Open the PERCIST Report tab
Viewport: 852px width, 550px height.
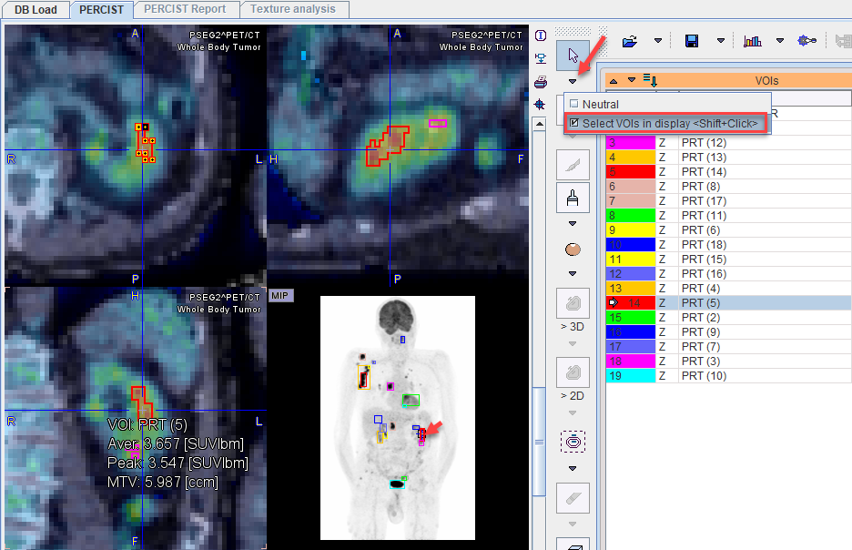pyautogui.click(x=185, y=9)
